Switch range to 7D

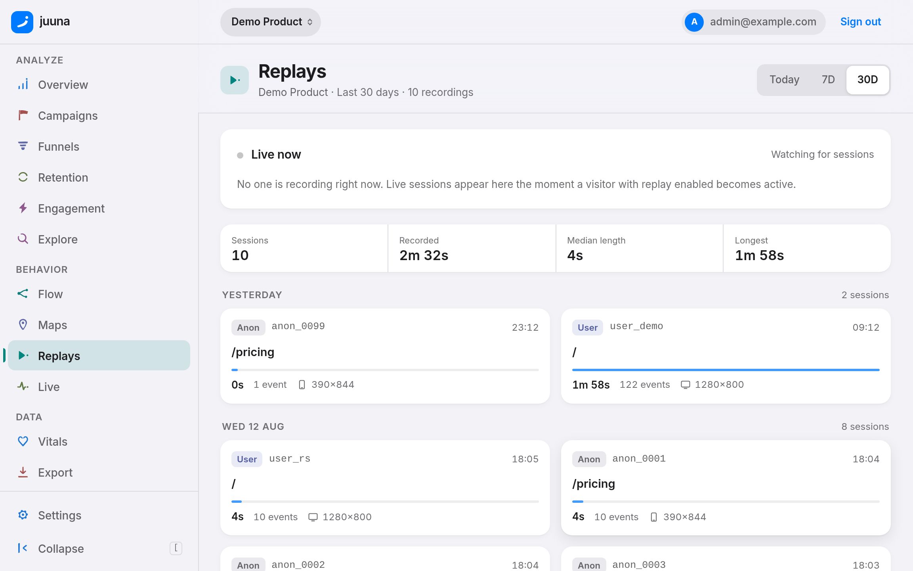828,80
